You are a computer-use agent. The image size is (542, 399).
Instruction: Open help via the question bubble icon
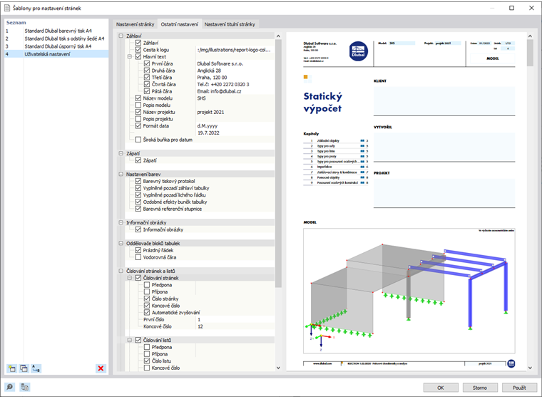tap(10, 388)
